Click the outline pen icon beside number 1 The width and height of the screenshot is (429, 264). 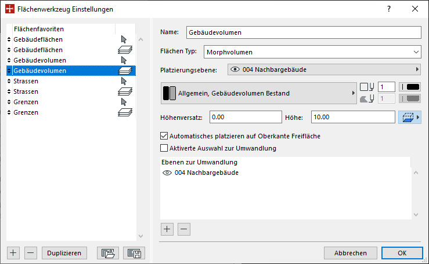point(367,87)
